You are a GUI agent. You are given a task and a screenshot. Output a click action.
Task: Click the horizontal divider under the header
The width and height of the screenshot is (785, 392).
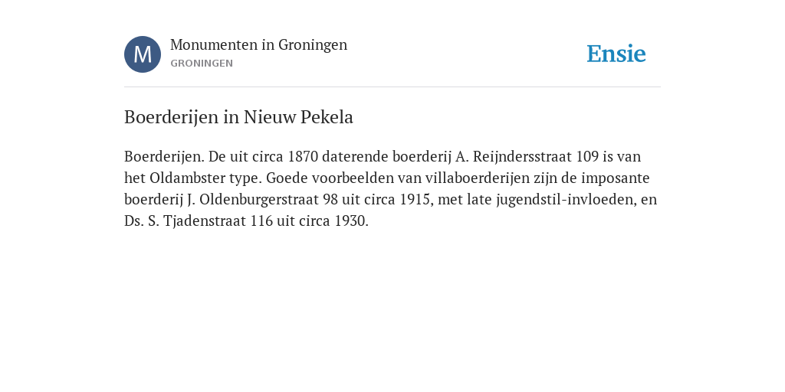pos(392,87)
